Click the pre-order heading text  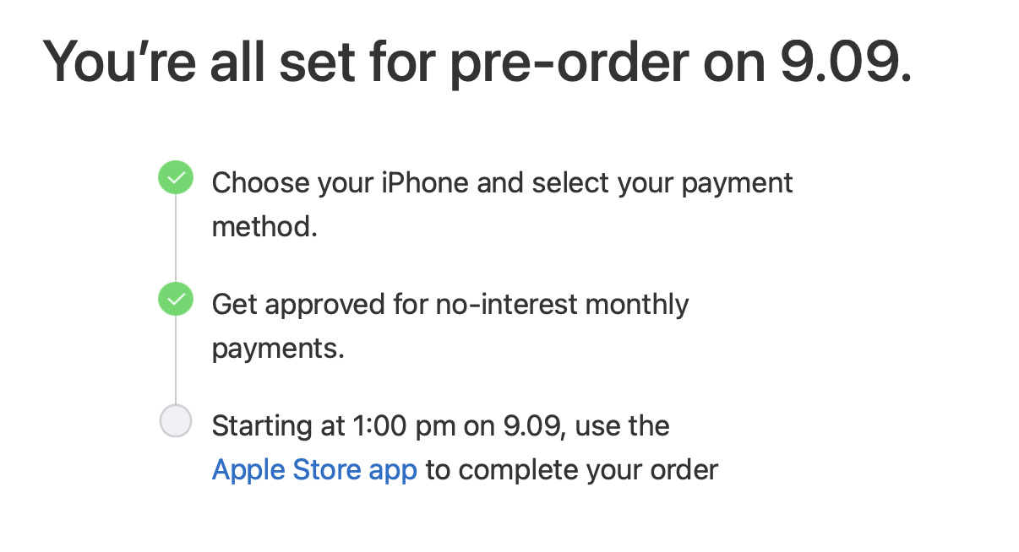point(477,62)
